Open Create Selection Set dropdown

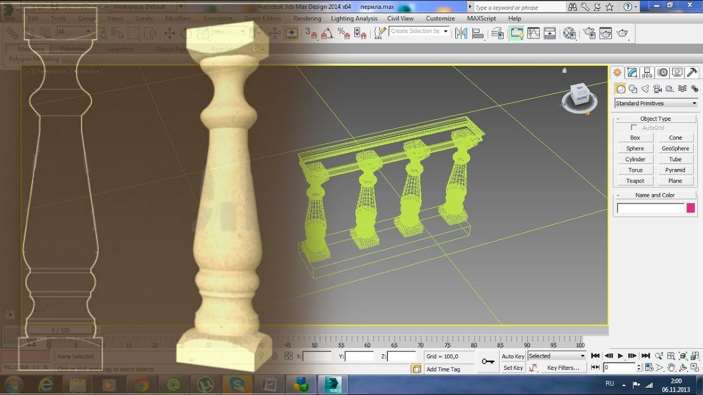coord(420,31)
